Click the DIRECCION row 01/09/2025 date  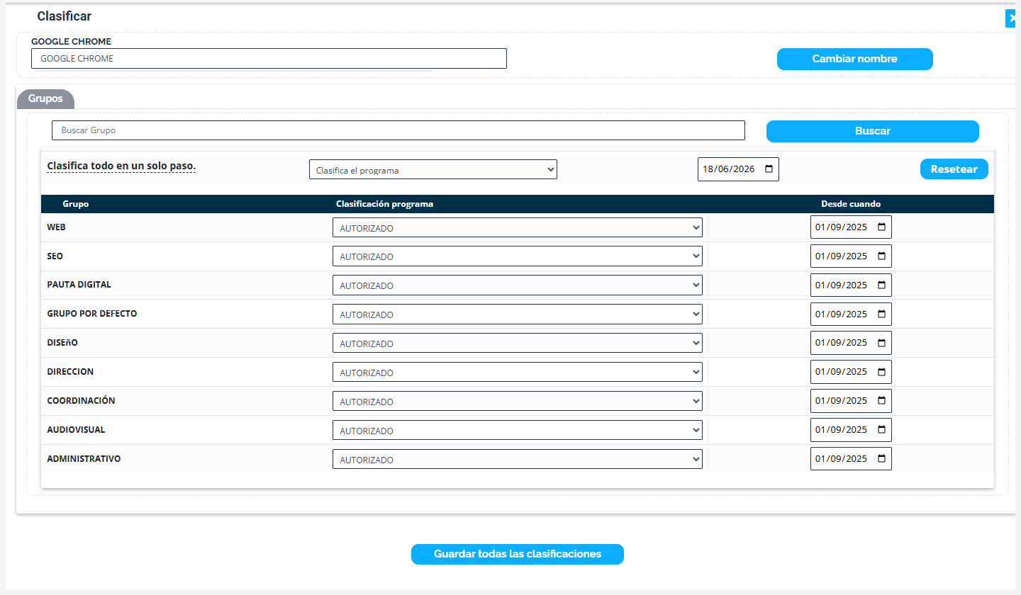tap(851, 372)
